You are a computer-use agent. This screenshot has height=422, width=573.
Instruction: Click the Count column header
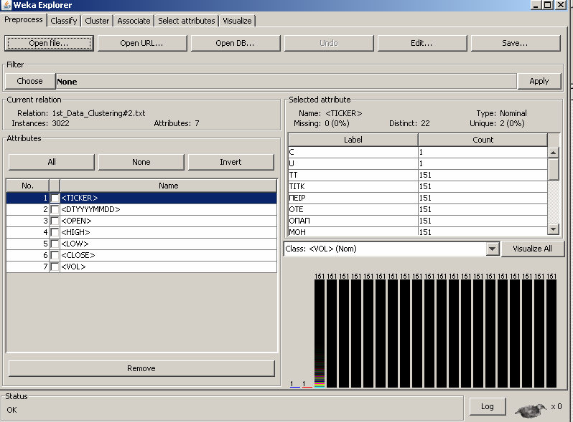click(483, 140)
